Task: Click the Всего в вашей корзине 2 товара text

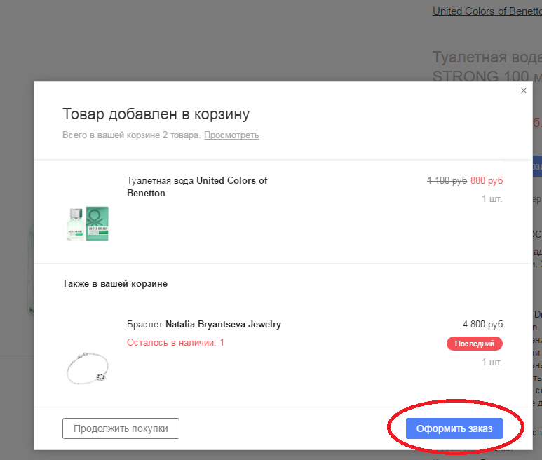Action: click(131, 135)
